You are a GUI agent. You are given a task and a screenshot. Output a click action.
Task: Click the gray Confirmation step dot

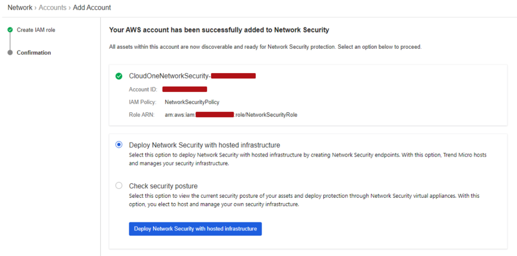[10, 53]
